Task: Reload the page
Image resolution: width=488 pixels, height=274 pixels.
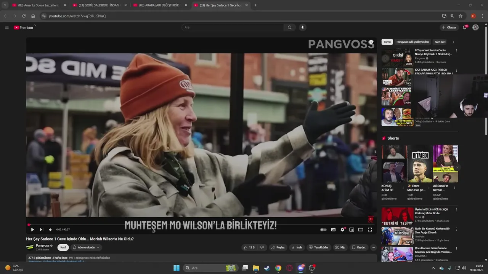Action: click(24, 16)
